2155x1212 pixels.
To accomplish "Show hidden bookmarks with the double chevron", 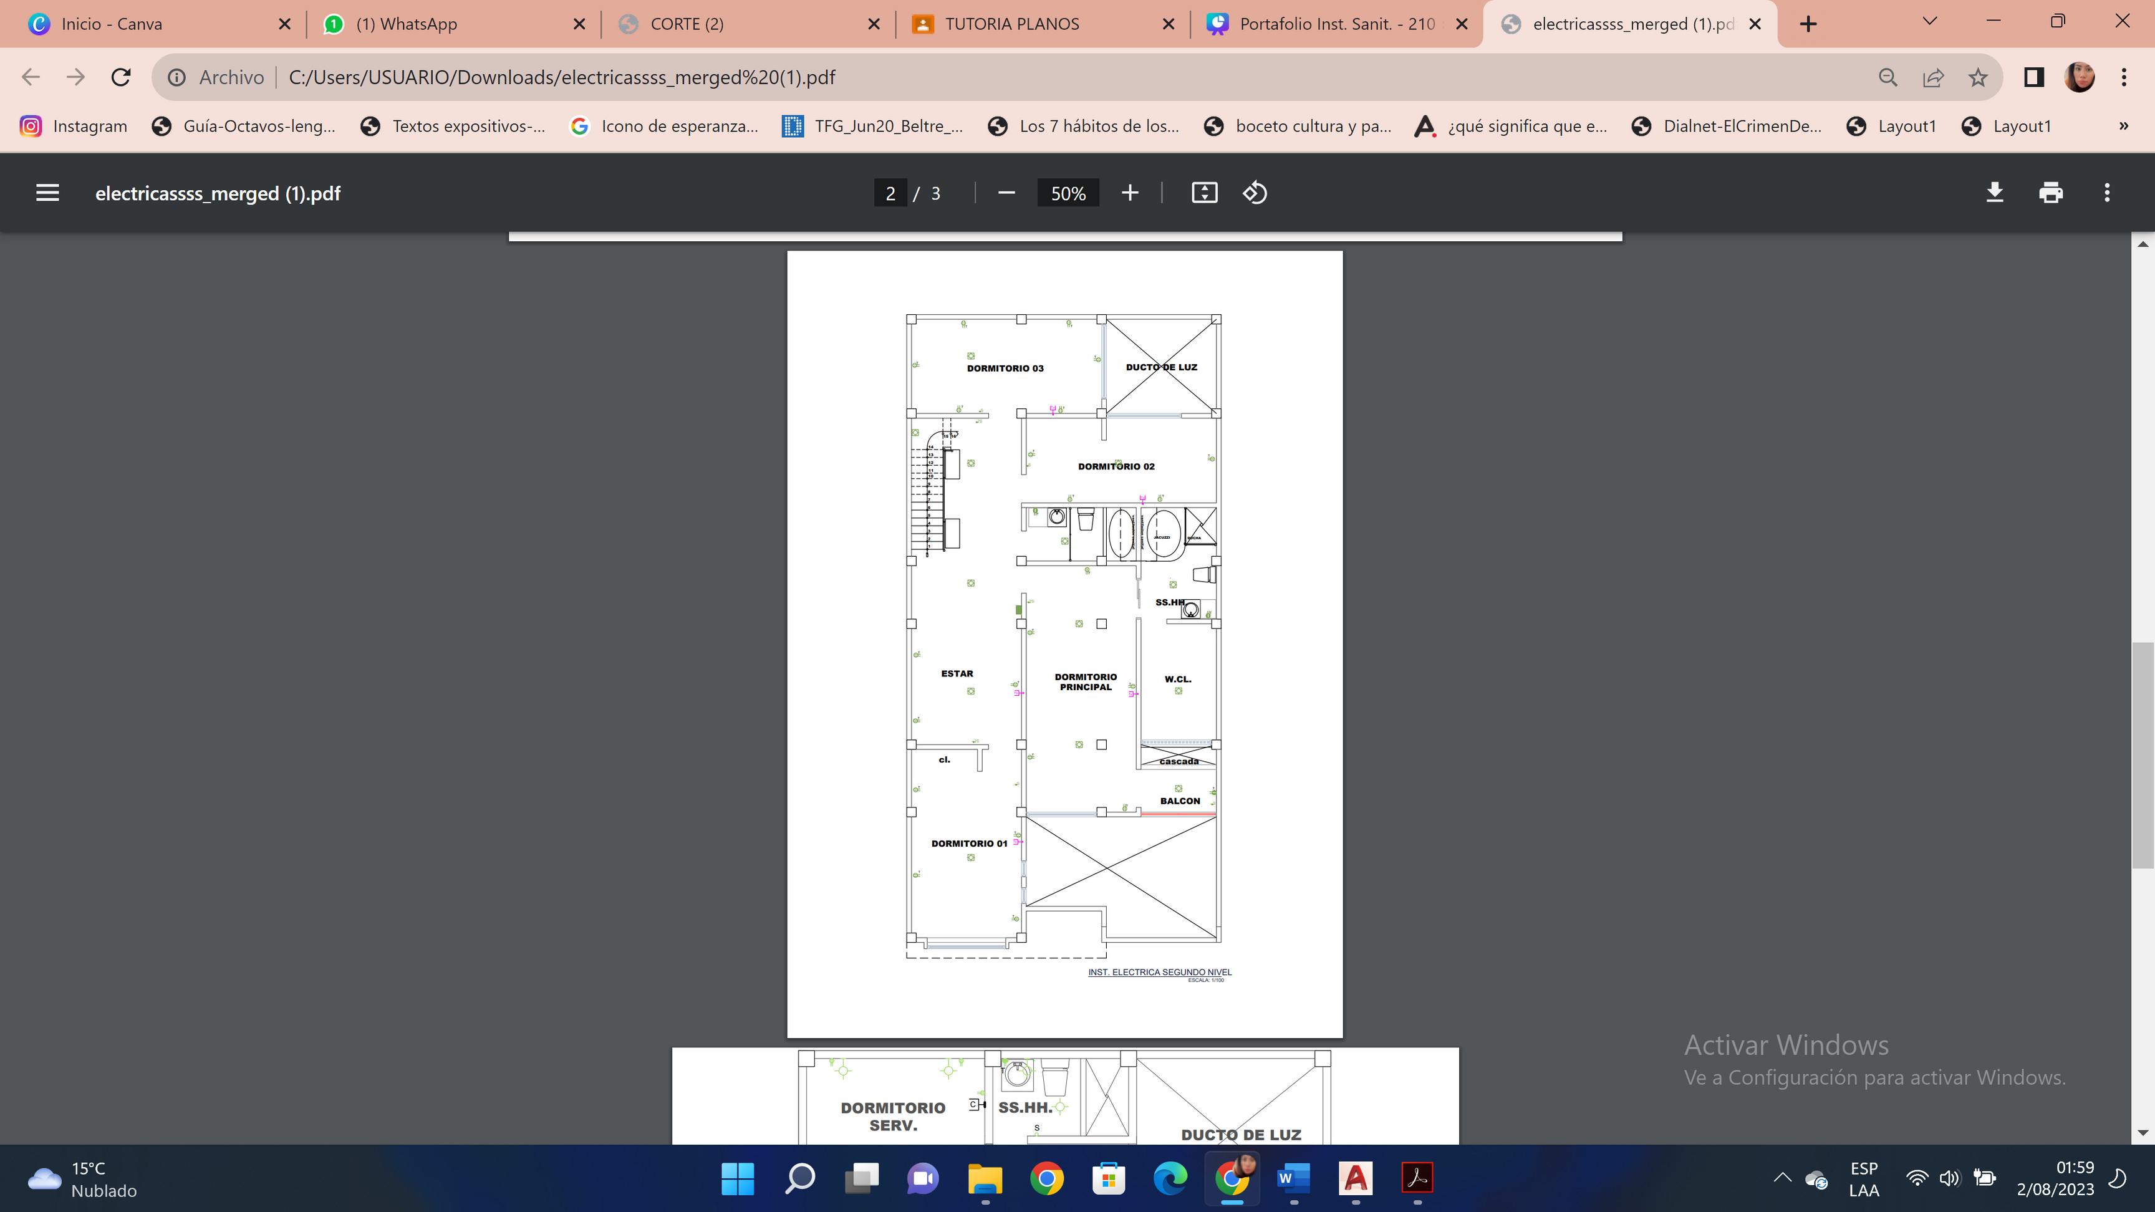I will click(2123, 127).
